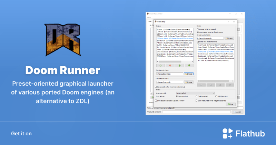Select Heretic.wad in the IWAD list
This screenshot has width=276, height=145.
215,56
